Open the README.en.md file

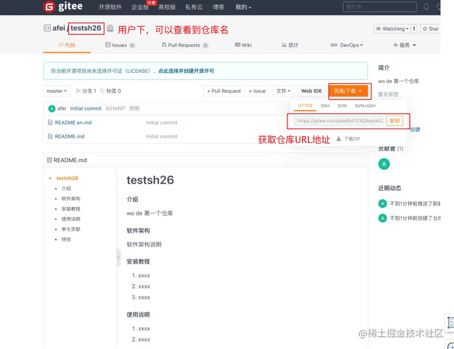click(x=73, y=123)
